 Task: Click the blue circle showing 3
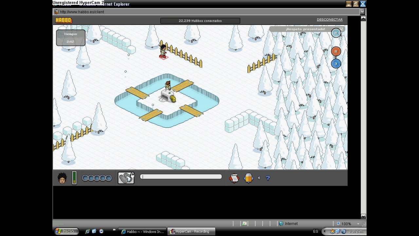click(x=336, y=64)
